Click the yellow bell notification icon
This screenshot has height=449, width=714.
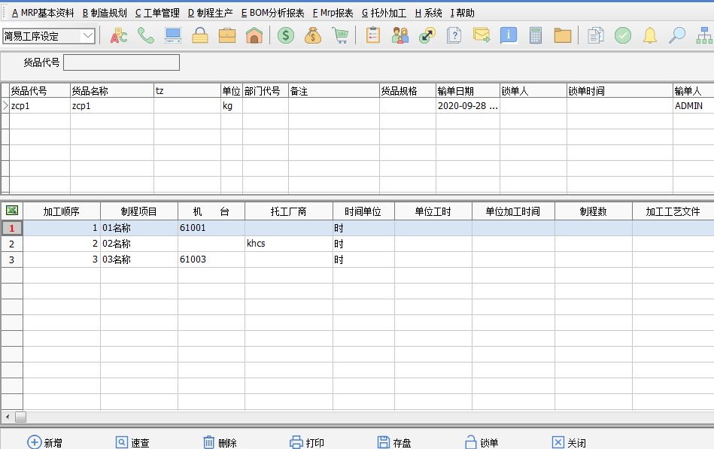pyautogui.click(x=650, y=35)
